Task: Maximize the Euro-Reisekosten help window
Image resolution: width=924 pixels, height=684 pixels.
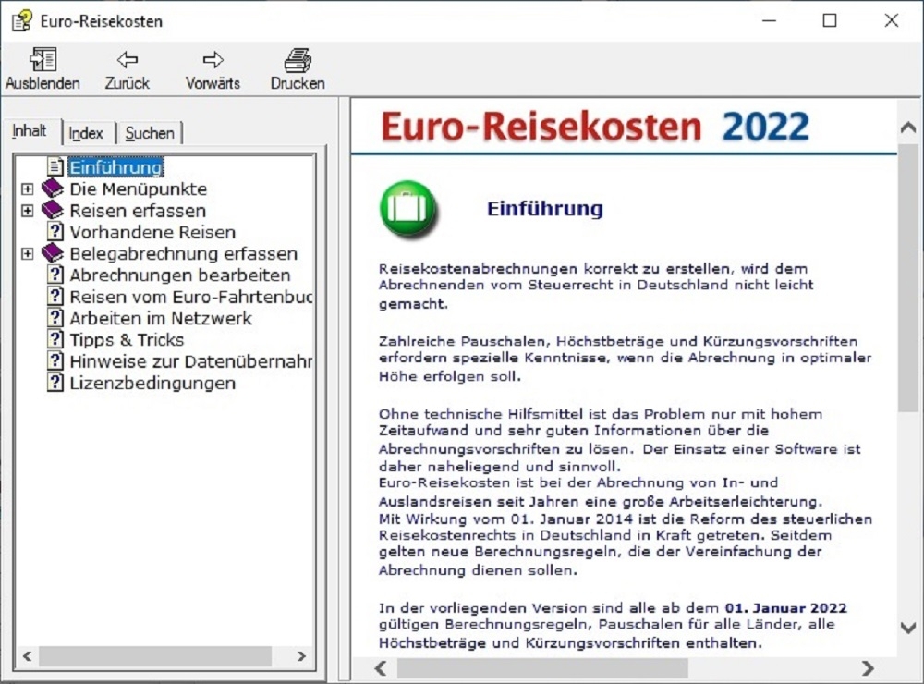Action: click(x=830, y=20)
